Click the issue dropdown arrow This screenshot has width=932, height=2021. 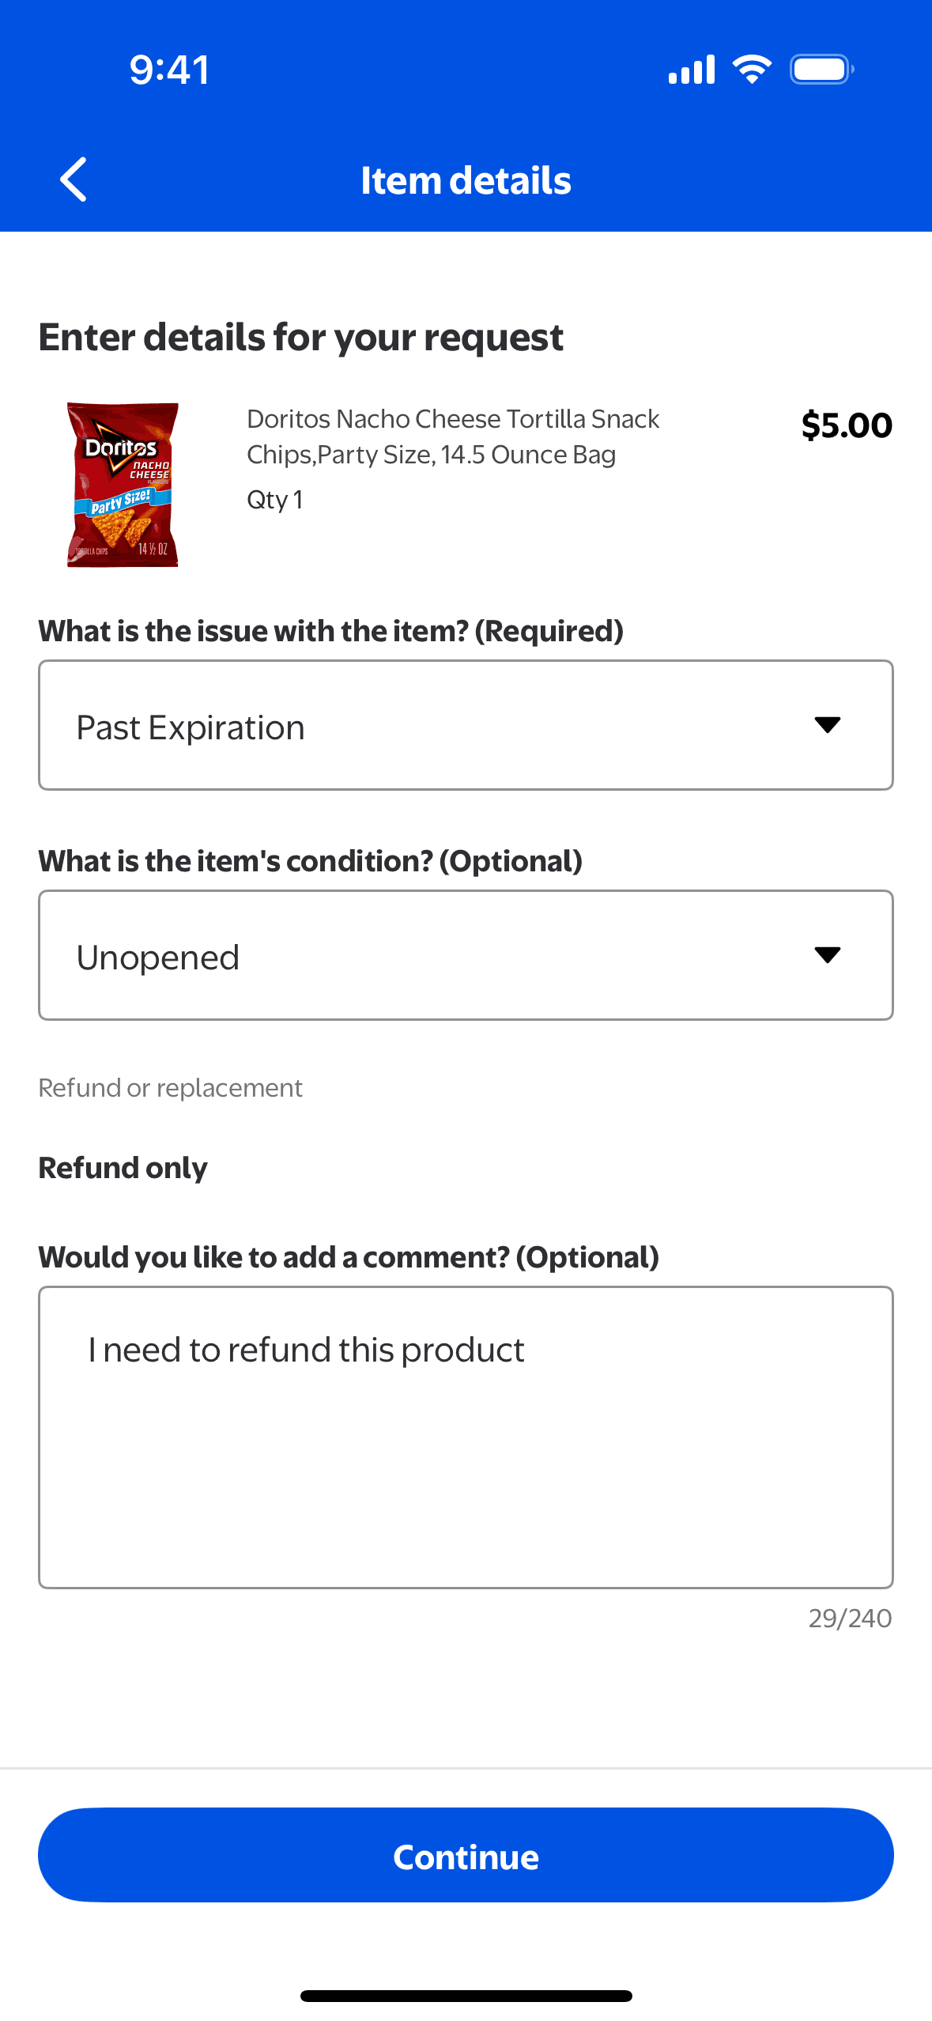click(827, 725)
